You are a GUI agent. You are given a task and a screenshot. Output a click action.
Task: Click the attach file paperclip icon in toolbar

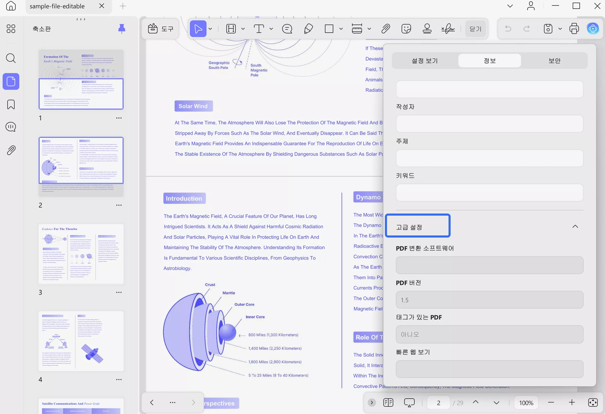tap(385, 29)
